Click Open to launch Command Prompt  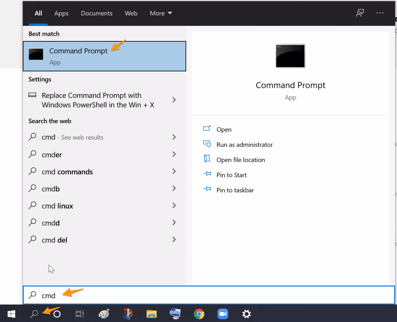[x=224, y=129]
